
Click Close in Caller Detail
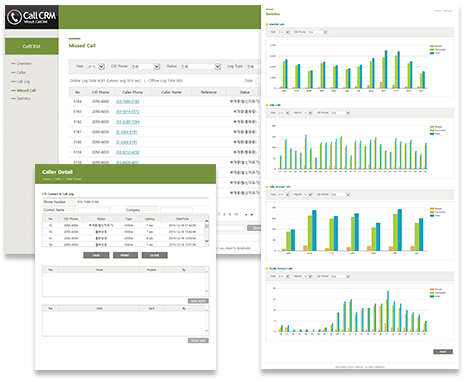tap(155, 255)
